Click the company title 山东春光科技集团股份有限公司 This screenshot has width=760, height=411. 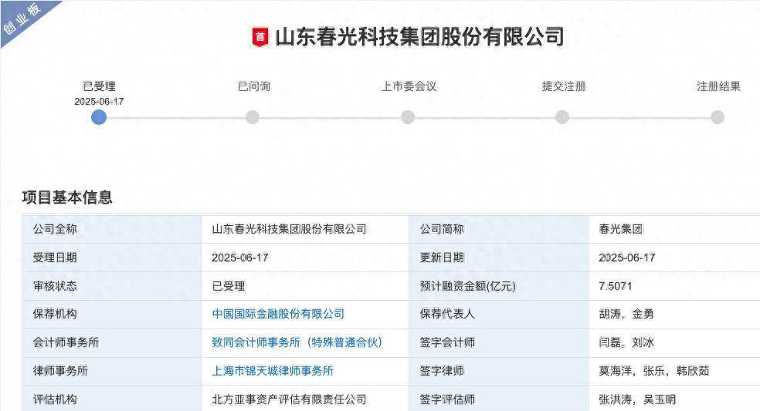click(x=419, y=37)
